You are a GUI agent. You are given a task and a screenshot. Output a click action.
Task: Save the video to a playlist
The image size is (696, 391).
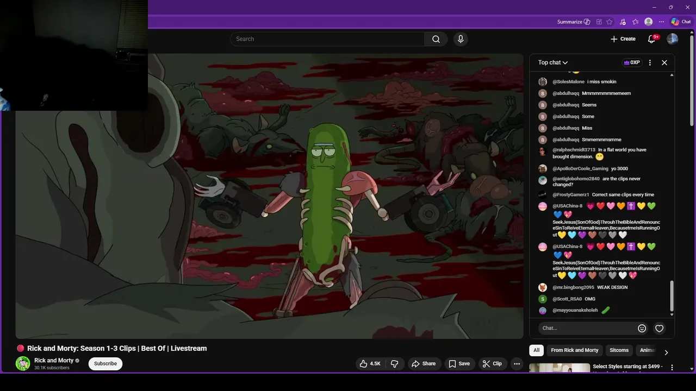tap(459, 364)
